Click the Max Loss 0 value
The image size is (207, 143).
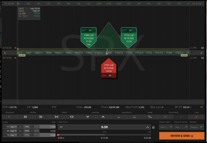157,107
